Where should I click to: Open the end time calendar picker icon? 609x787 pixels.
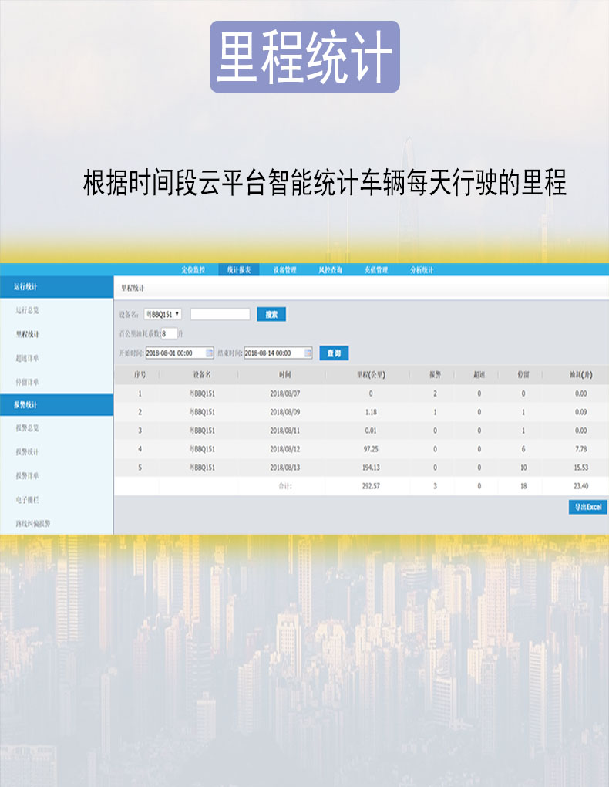tap(308, 353)
